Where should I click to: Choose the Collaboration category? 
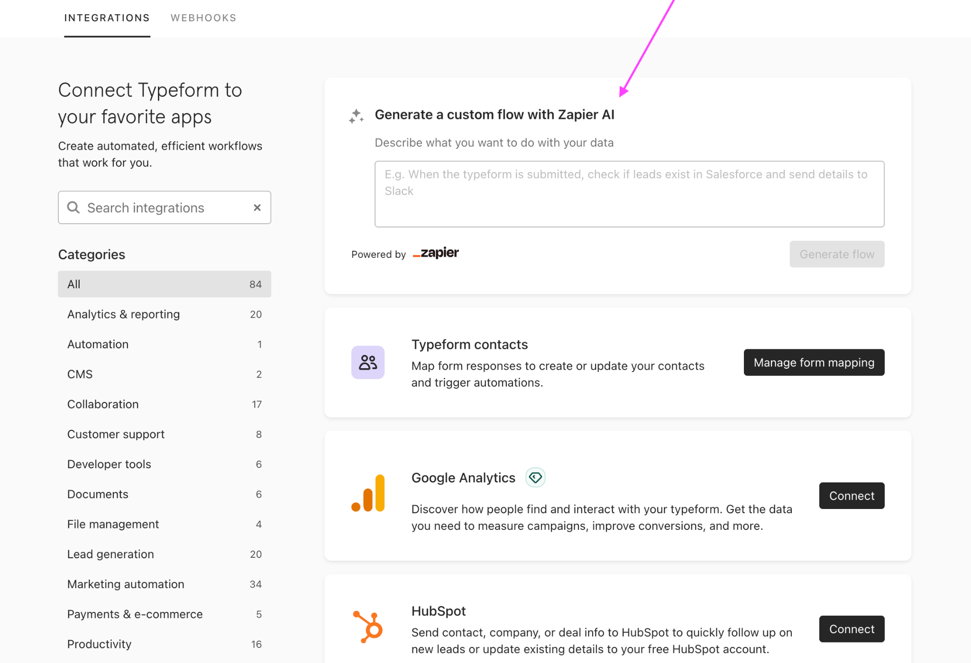(165, 404)
